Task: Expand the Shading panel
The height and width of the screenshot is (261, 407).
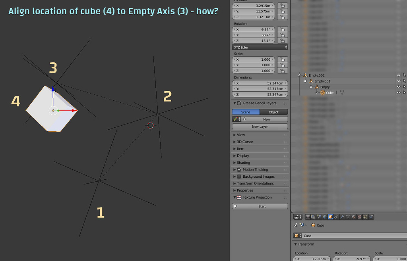Action: tap(243, 163)
